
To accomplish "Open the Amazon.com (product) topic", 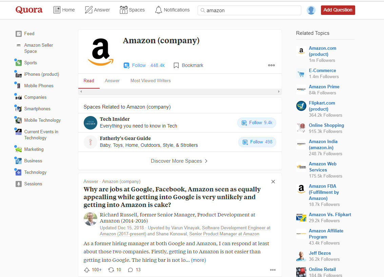I will 323,51.
